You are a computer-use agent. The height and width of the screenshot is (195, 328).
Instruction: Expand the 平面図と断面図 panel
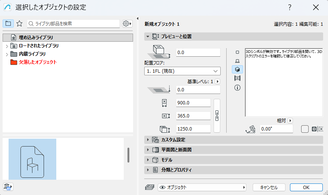tap(234, 150)
